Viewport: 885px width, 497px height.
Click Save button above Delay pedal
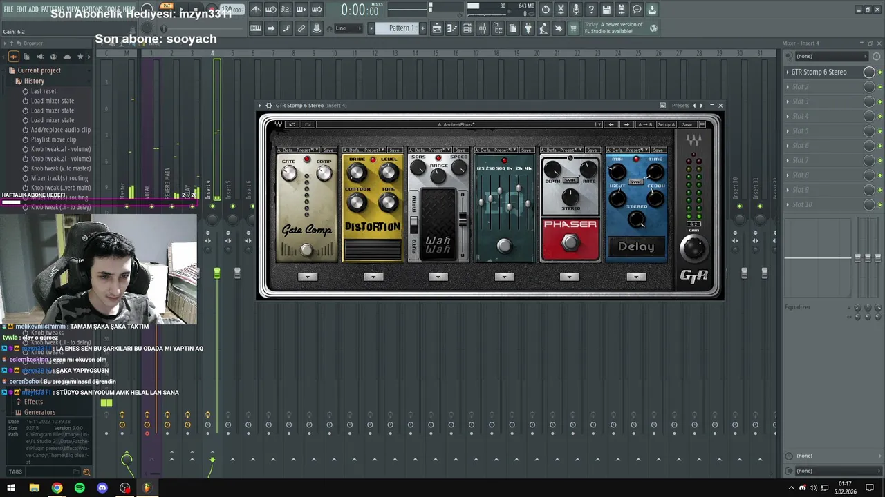658,150
